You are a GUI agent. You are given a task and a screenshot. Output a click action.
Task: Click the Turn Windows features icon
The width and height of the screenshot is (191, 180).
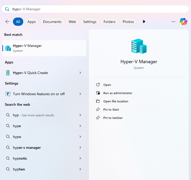click(8, 94)
